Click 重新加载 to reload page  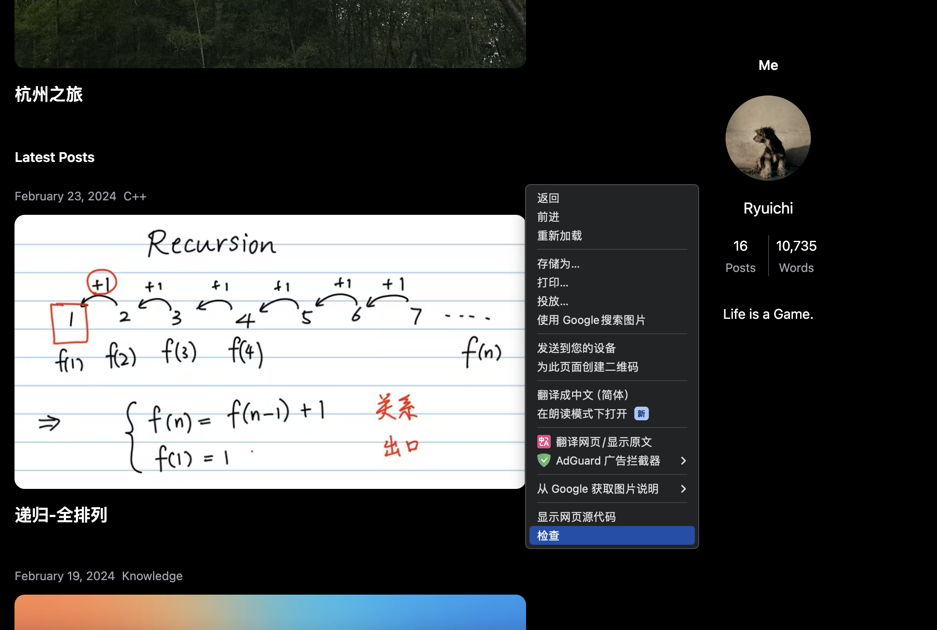point(559,235)
